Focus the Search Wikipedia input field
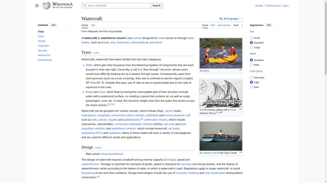 116,6
